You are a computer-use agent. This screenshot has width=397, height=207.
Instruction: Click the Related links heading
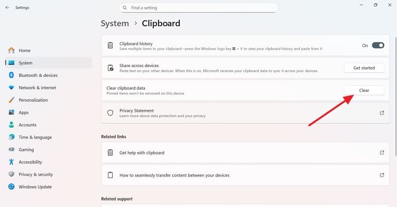pyautogui.click(x=113, y=137)
